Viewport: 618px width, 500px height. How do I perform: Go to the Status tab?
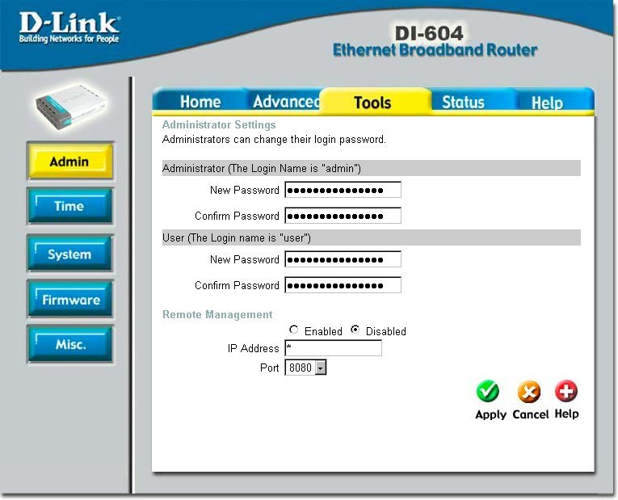point(463,102)
